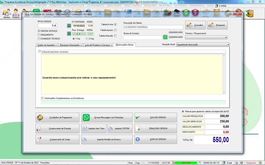Switch to the Dados do Aparelho tab
The width and height of the screenshot is (265, 165).
47,45
